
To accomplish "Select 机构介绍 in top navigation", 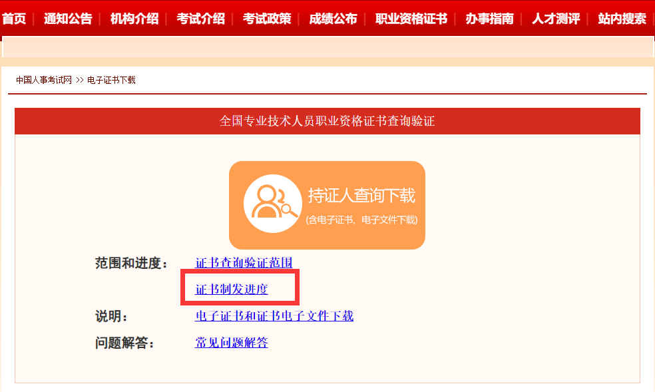I will (134, 19).
